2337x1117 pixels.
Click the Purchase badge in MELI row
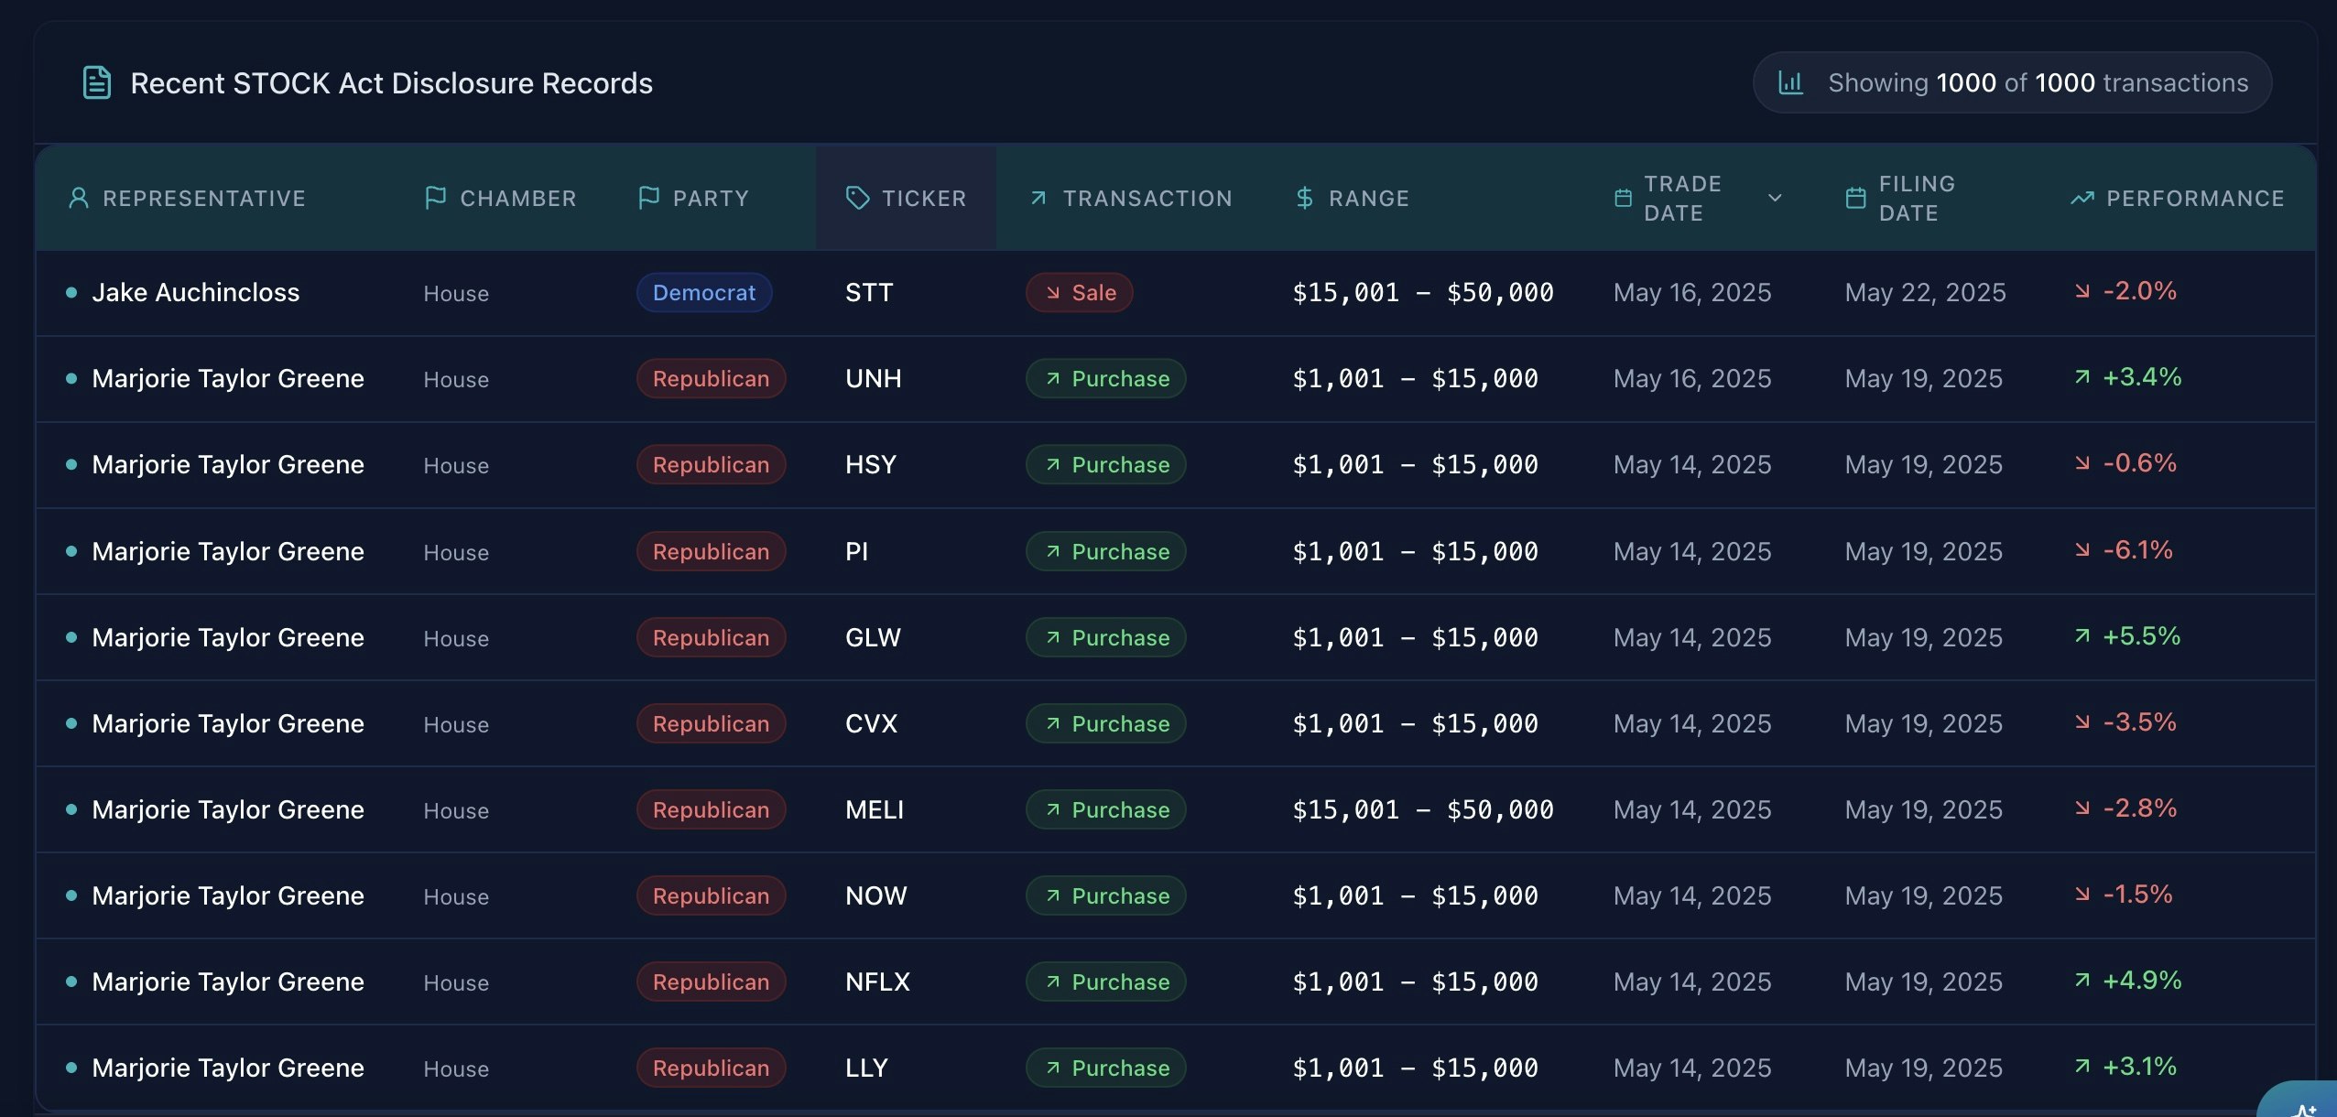click(1106, 810)
